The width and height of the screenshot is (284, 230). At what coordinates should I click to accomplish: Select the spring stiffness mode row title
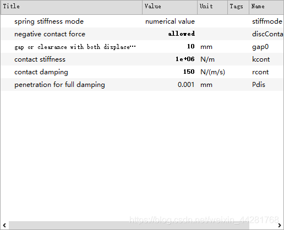pos(49,21)
